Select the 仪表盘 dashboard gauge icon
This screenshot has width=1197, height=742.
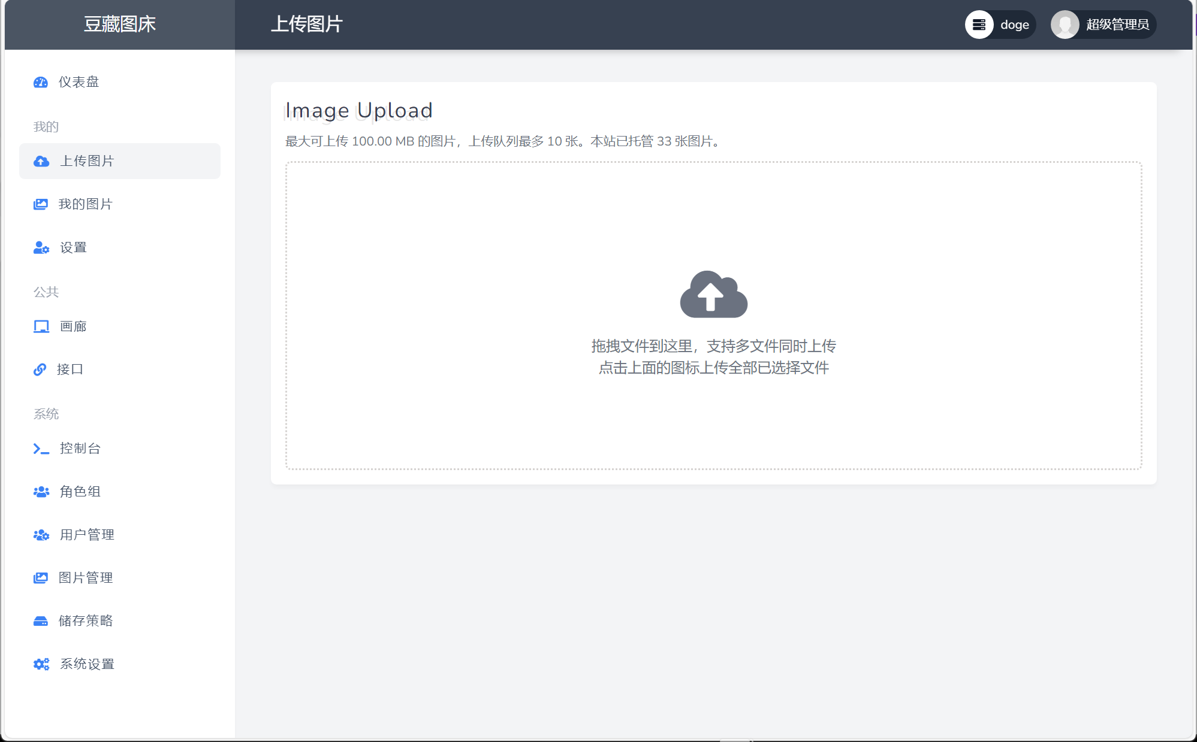40,82
